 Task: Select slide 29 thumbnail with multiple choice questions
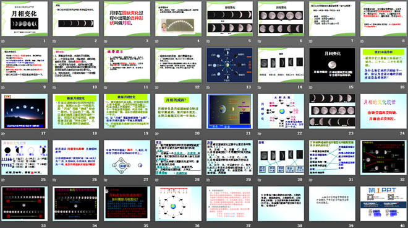click(x=229, y=157)
